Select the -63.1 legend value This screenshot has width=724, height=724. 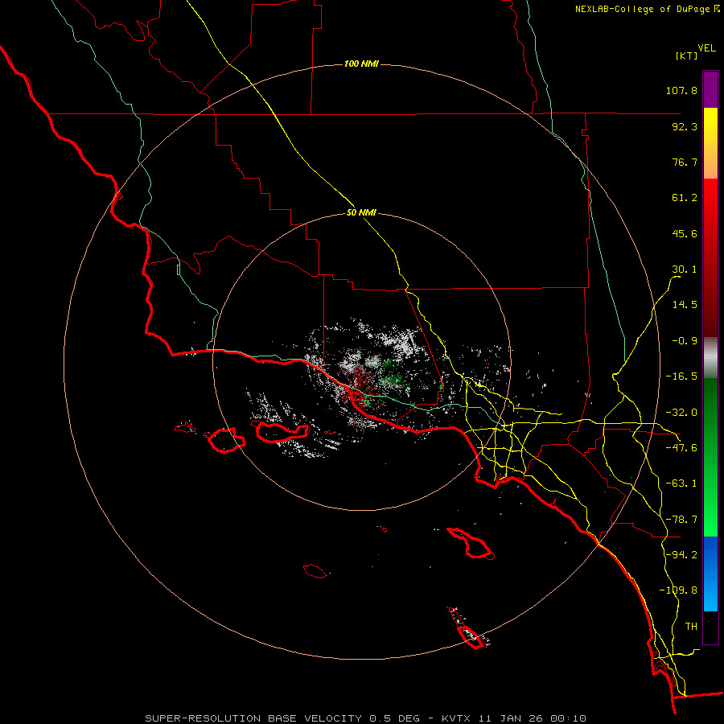pos(681,483)
